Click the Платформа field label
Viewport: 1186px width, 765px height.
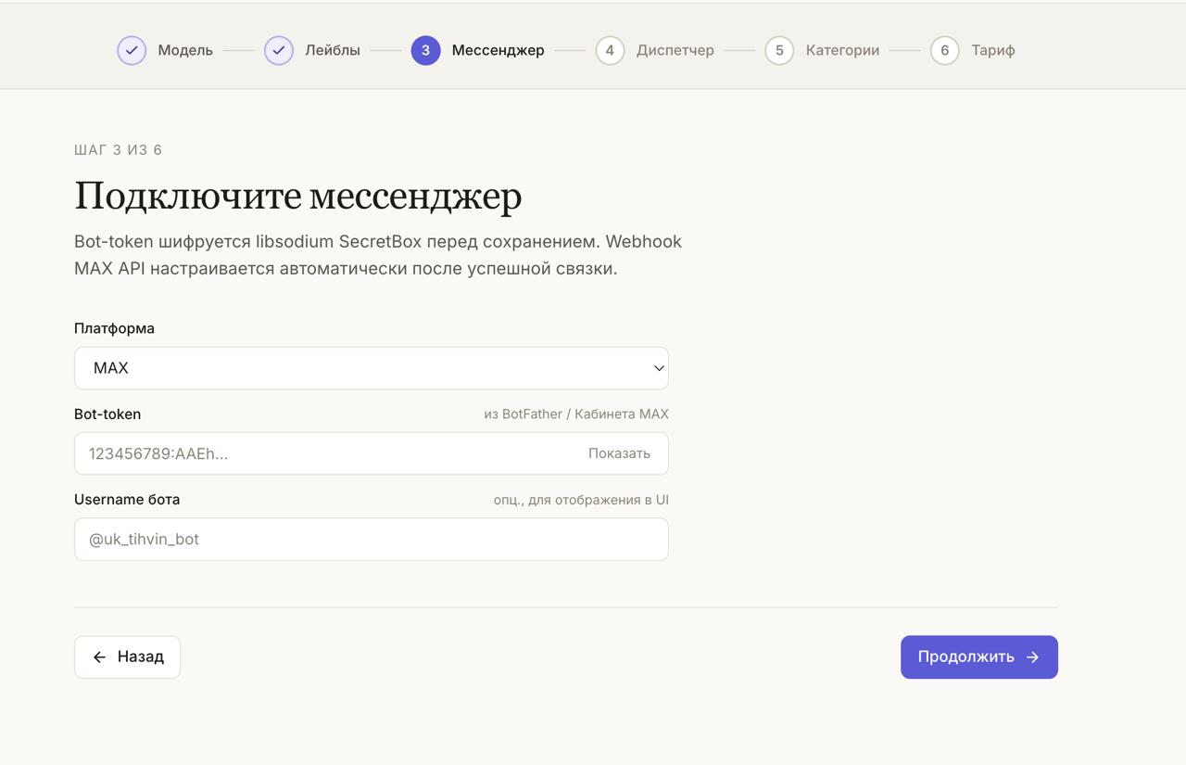[x=114, y=328]
